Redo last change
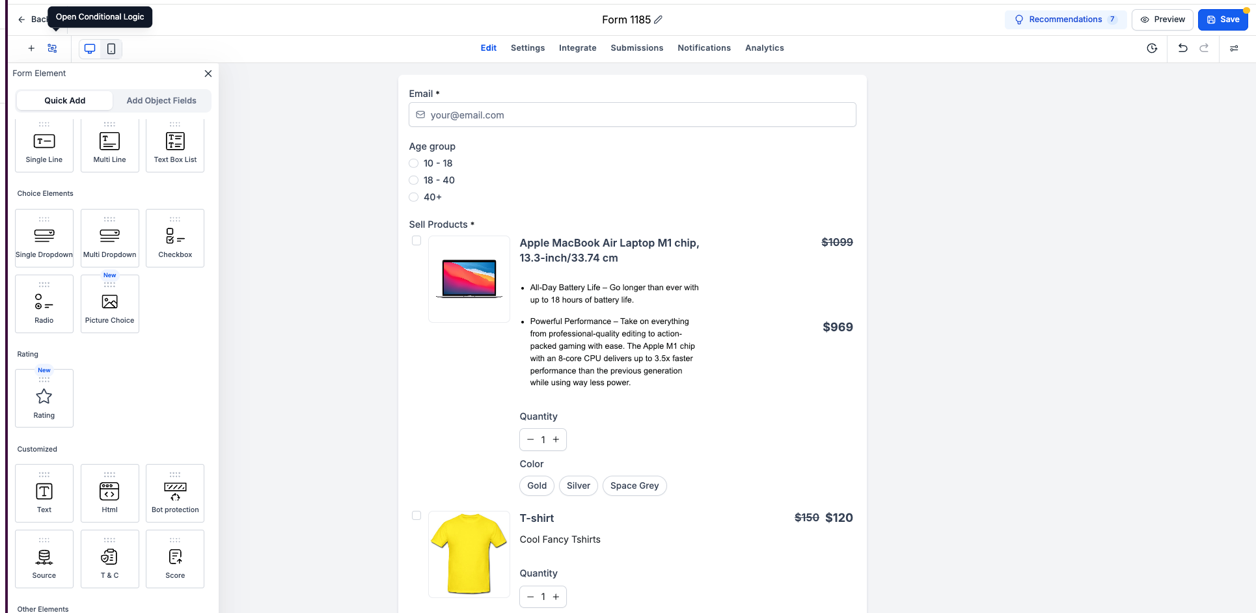This screenshot has height=613, width=1256. tap(1204, 48)
